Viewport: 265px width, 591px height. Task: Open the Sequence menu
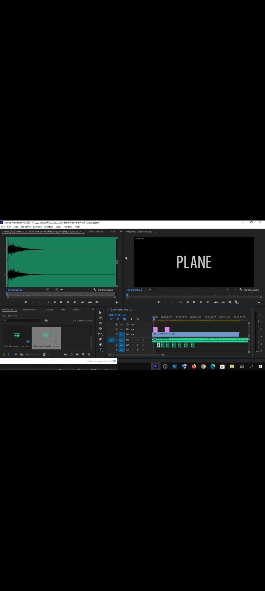(26, 227)
